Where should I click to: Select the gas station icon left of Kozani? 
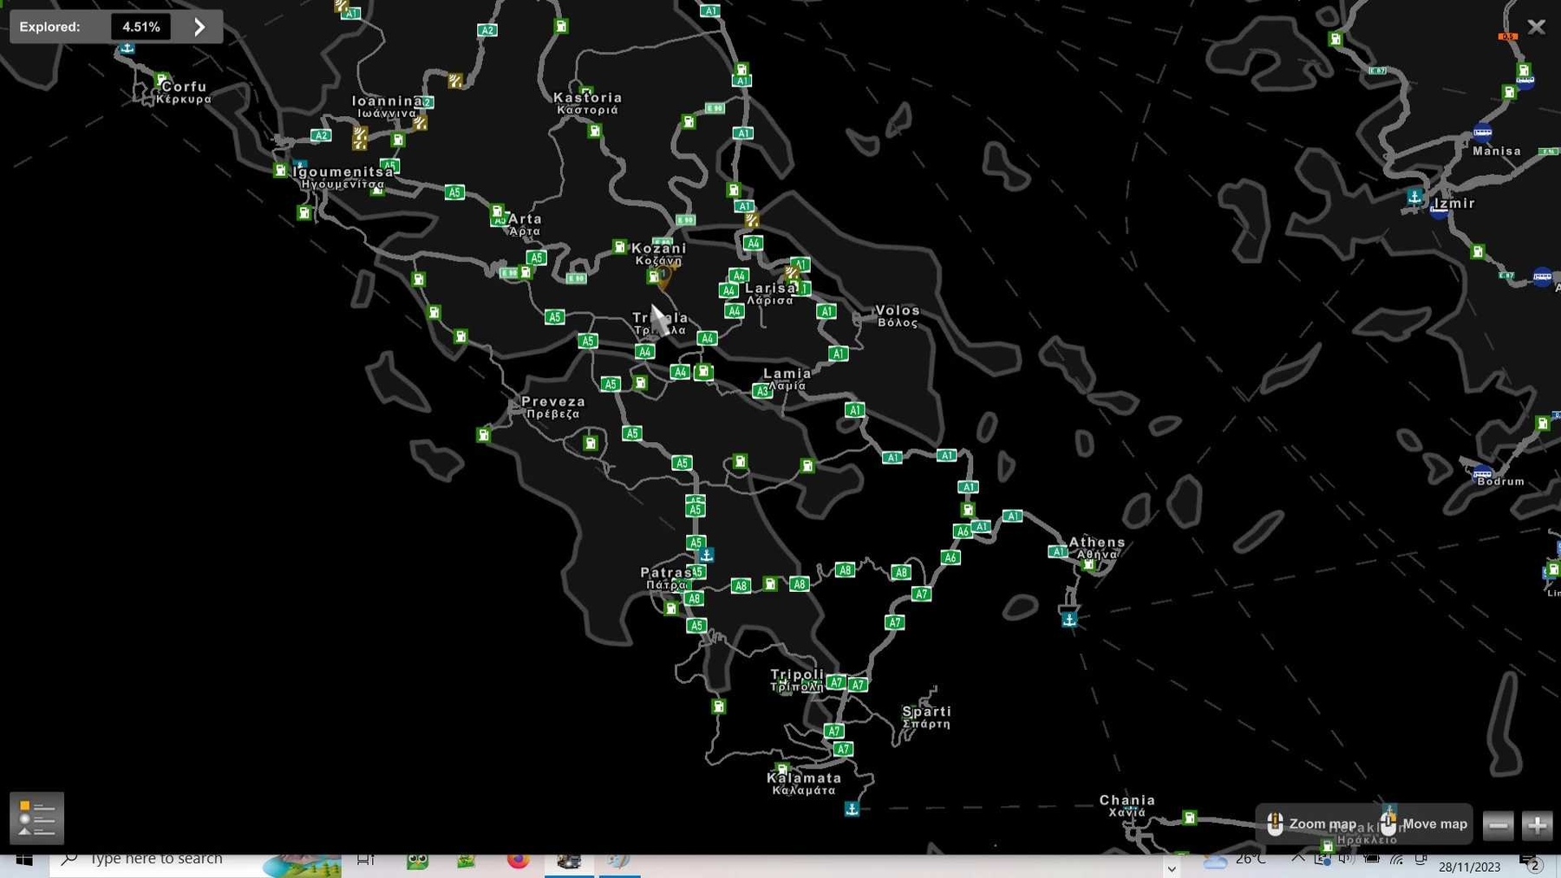(x=619, y=247)
